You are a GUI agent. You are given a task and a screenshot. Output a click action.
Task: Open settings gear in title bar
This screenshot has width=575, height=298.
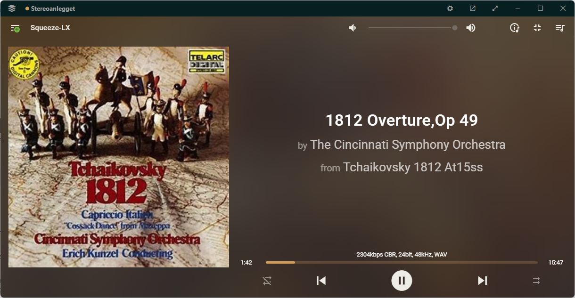click(450, 8)
